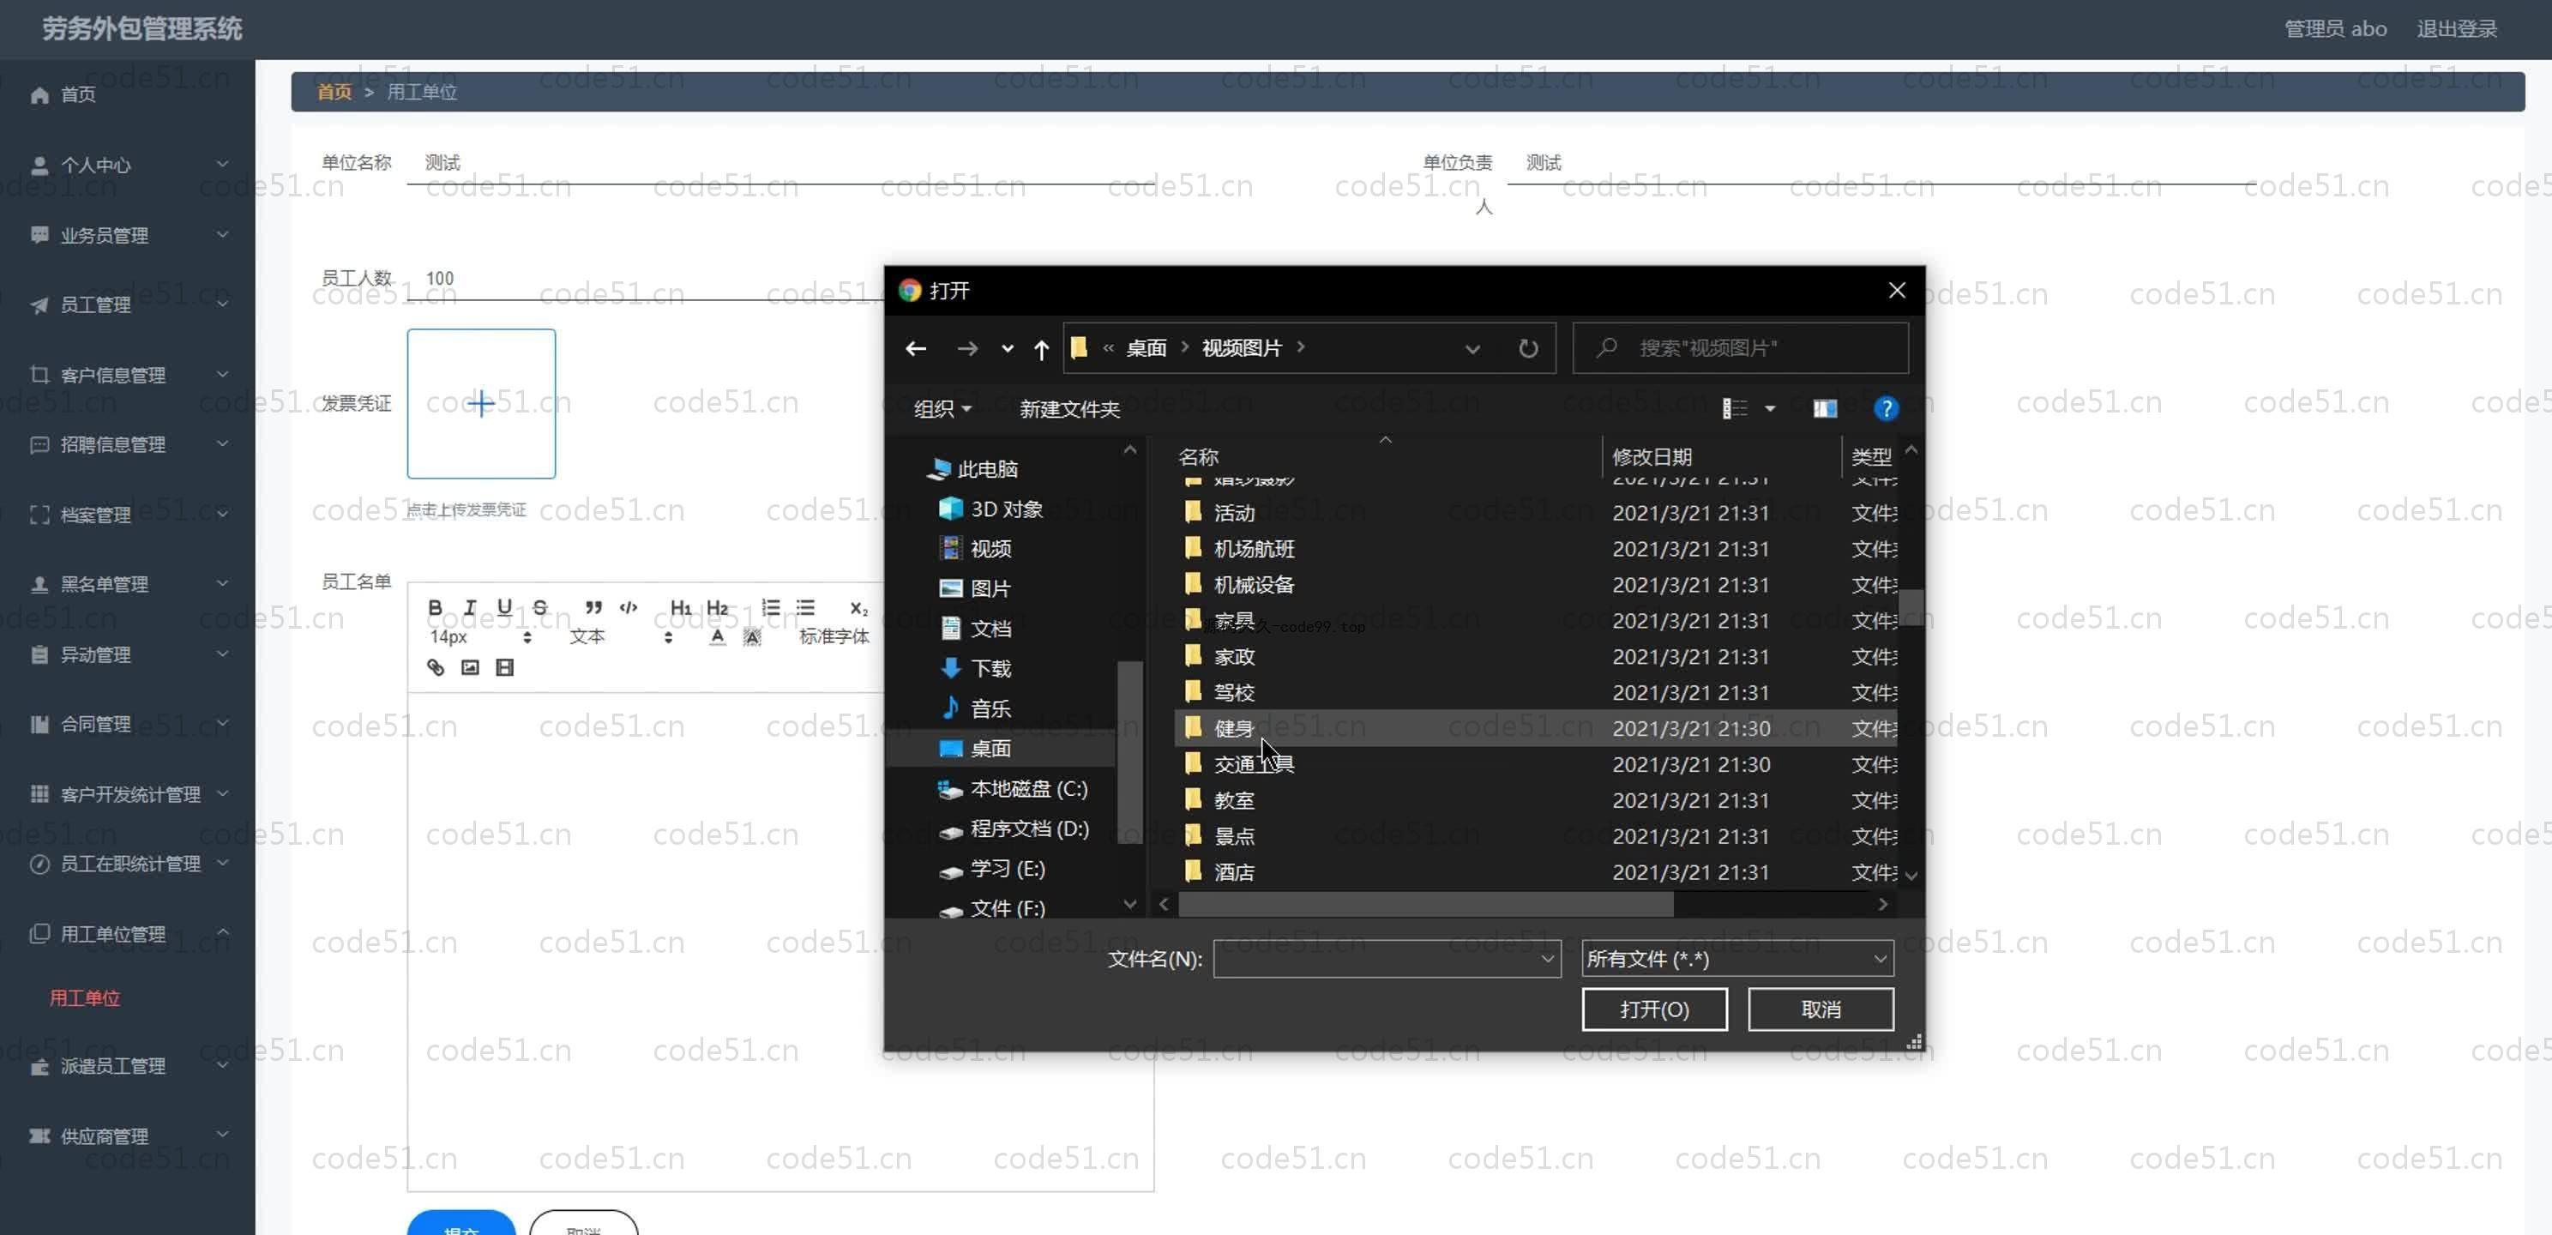This screenshot has height=1235, width=2552.
Task: Expand 招聘信息管理 sidebar menu
Action: 128,444
